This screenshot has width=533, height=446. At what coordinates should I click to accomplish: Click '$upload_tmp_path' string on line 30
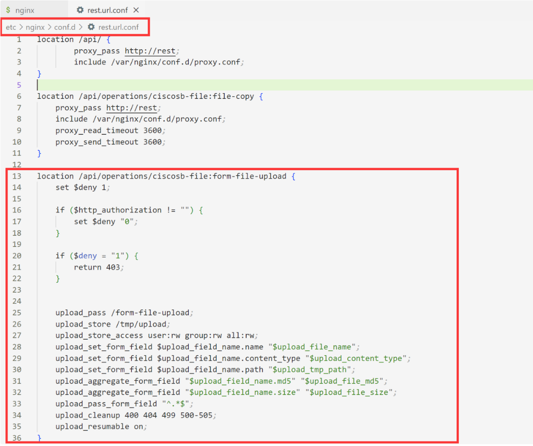(x=312, y=369)
